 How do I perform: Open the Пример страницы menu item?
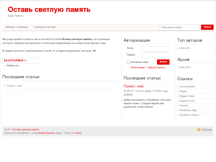click(x=17, y=27)
